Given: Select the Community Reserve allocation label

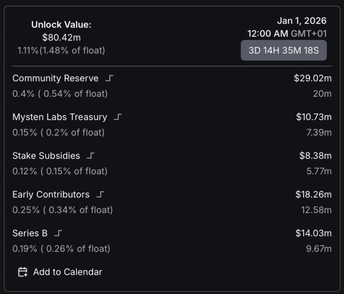Looking at the screenshot, I should tap(55, 78).
